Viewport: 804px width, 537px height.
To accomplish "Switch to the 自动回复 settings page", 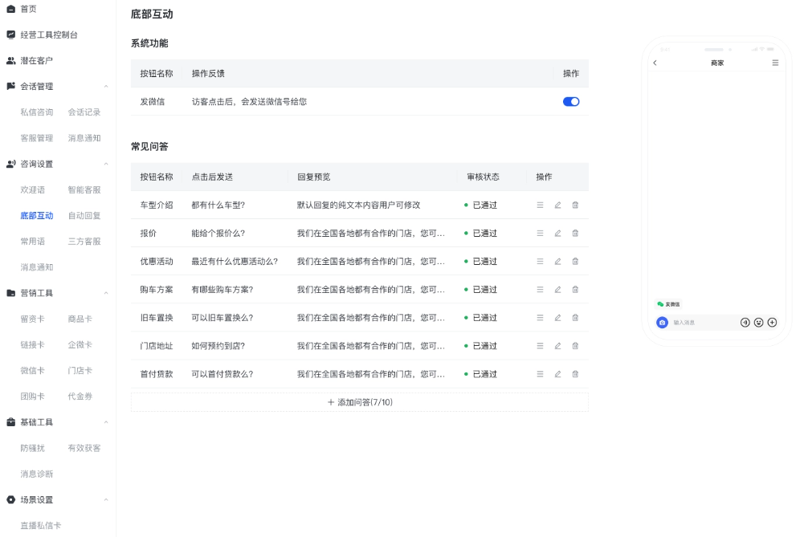I will tap(85, 215).
